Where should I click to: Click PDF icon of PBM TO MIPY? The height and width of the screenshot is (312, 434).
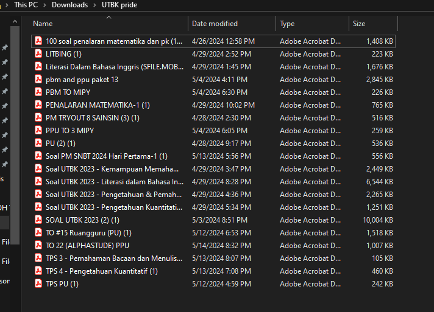pyautogui.click(x=38, y=92)
